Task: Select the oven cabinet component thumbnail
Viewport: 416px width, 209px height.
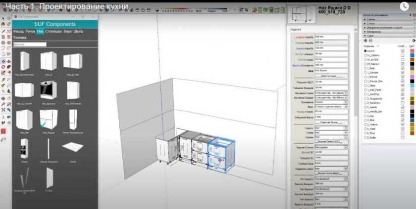Action: [48, 90]
